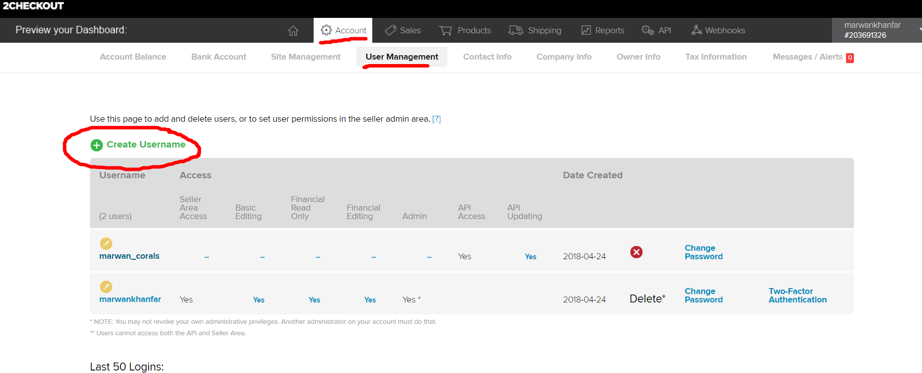Viewport: 922px width, 373px height.
Task: Switch to Owner Info tab
Action: [x=638, y=57]
